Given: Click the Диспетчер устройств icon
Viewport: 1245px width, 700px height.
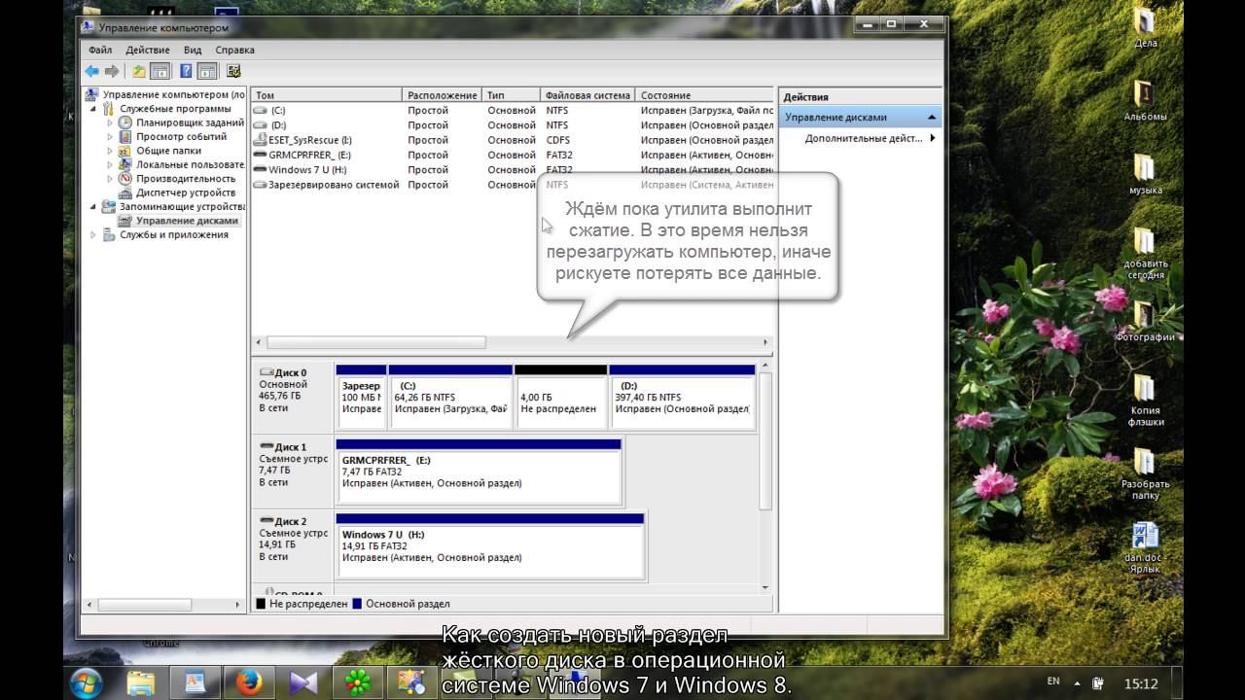Looking at the screenshot, I should click(125, 192).
